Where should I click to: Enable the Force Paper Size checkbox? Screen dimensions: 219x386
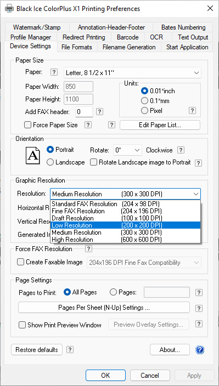(27, 125)
